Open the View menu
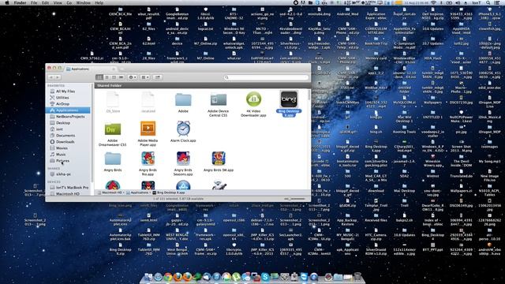This screenshot has width=505, height=284. click(58, 2)
